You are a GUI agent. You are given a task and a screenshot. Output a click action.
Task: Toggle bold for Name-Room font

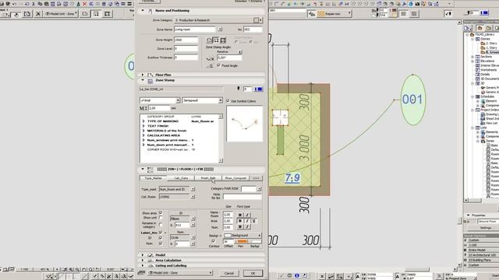pos(240,215)
